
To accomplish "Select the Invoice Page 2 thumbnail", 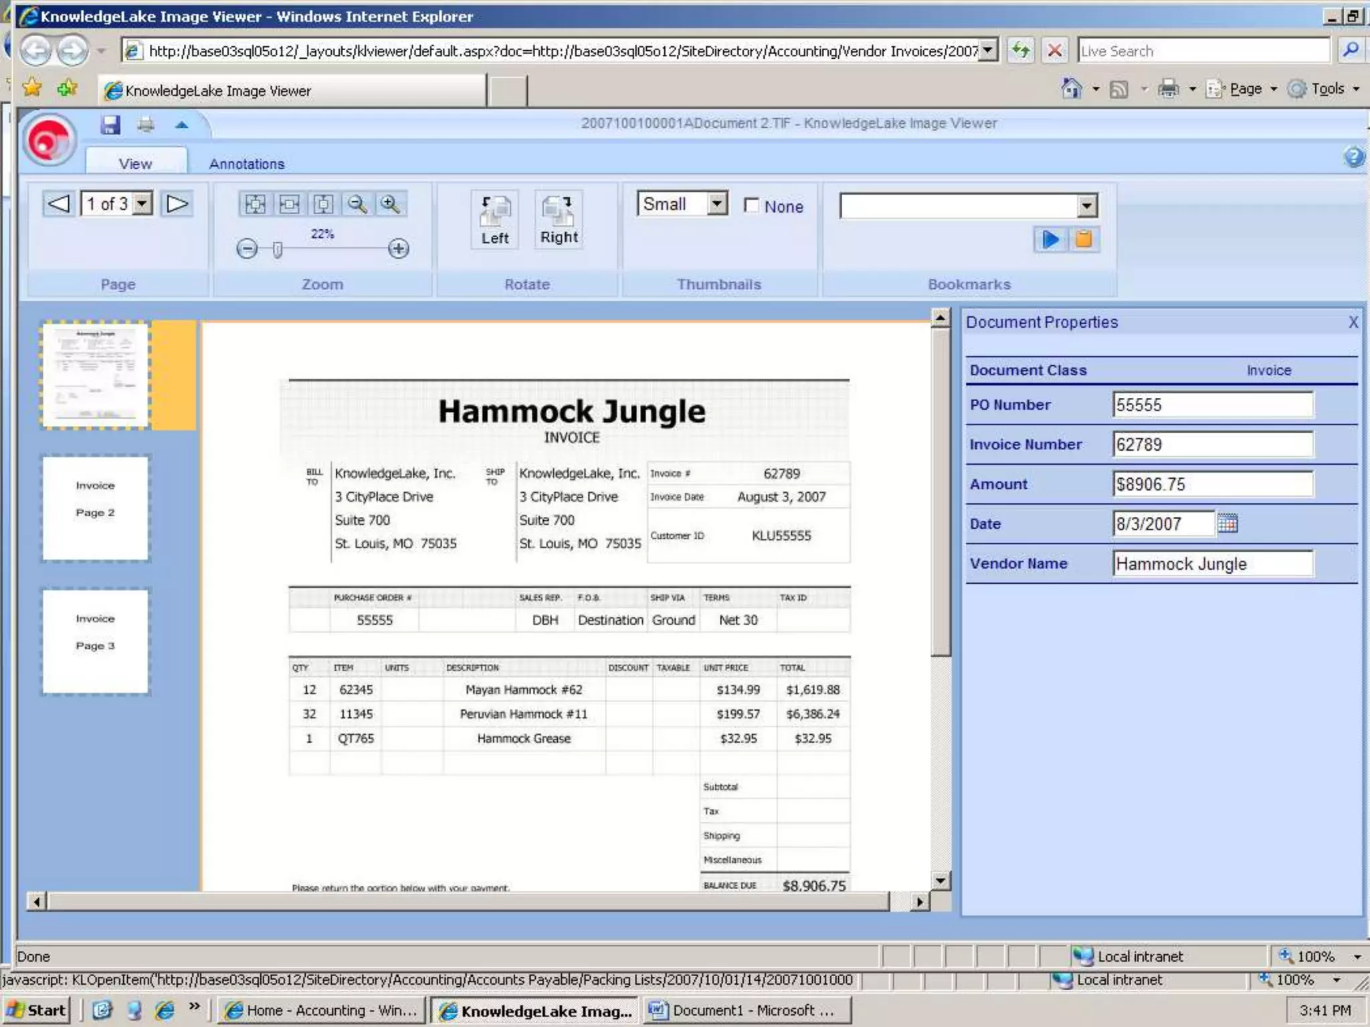I will [x=95, y=508].
